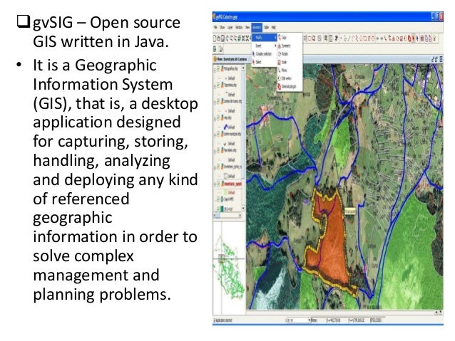Toggle the checkbox of the red-highlighted layer
The height and width of the screenshot is (341, 455).
pyautogui.click(x=218, y=184)
